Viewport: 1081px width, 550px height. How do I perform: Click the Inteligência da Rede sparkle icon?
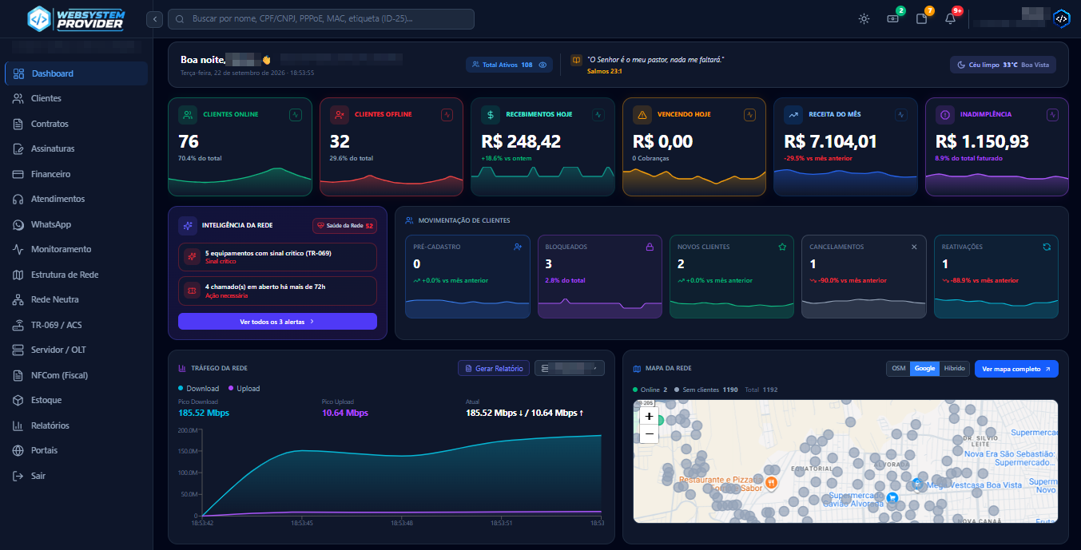click(x=188, y=226)
